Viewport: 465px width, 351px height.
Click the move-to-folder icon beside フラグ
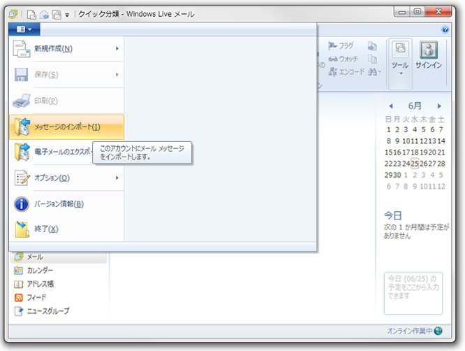coord(372,46)
